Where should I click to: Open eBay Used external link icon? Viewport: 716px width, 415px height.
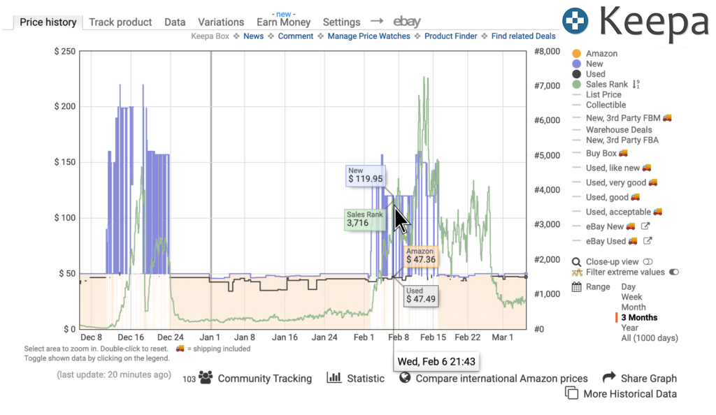pos(647,240)
